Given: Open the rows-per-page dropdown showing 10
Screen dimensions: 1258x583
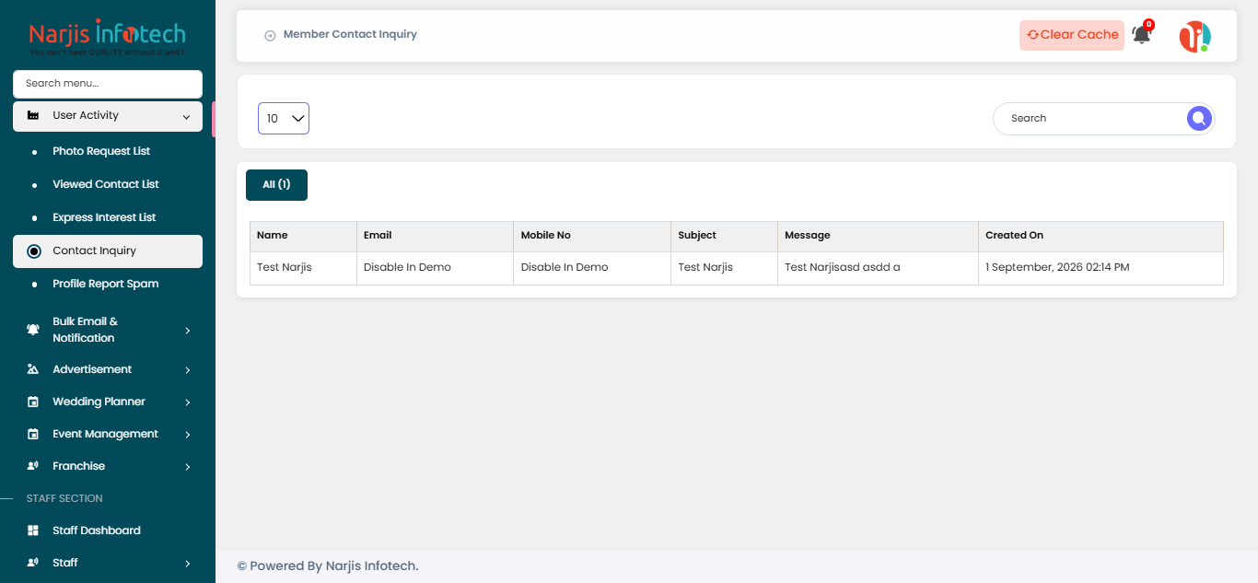Looking at the screenshot, I should pos(284,118).
